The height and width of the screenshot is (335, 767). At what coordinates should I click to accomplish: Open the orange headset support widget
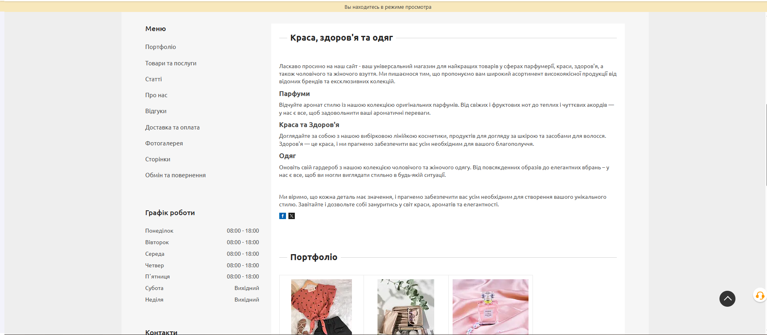pyautogui.click(x=760, y=296)
